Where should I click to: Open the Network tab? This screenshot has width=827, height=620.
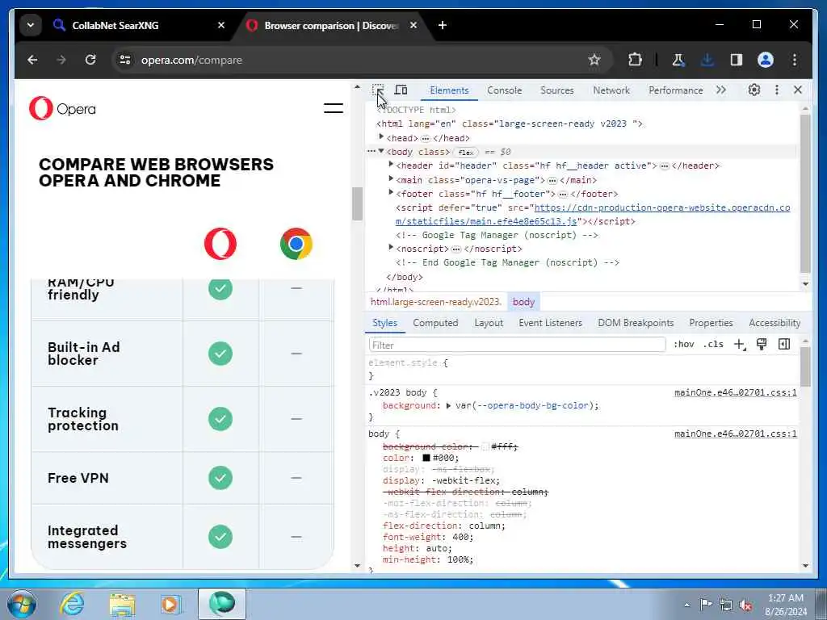coord(611,90)
